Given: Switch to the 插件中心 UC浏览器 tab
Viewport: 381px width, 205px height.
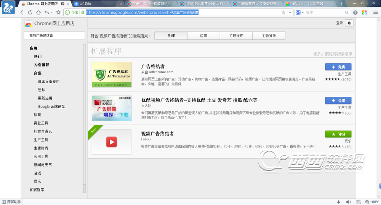Looking at the screenshot, I should tap(310, 4).
